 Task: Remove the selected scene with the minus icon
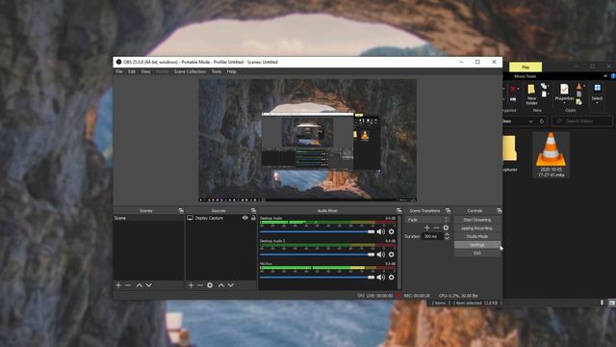[128, 285]
